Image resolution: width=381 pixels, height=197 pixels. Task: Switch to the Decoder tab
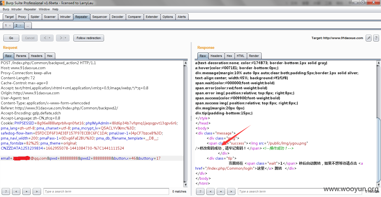pyautogui.click(x=117, y=17)
